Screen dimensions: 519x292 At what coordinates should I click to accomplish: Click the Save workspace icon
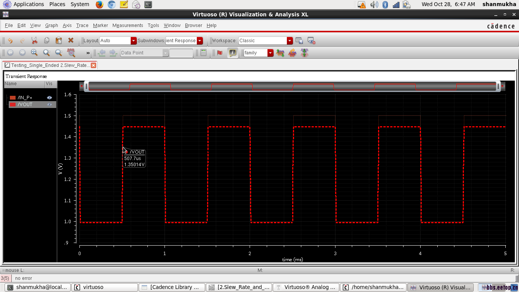299,41
